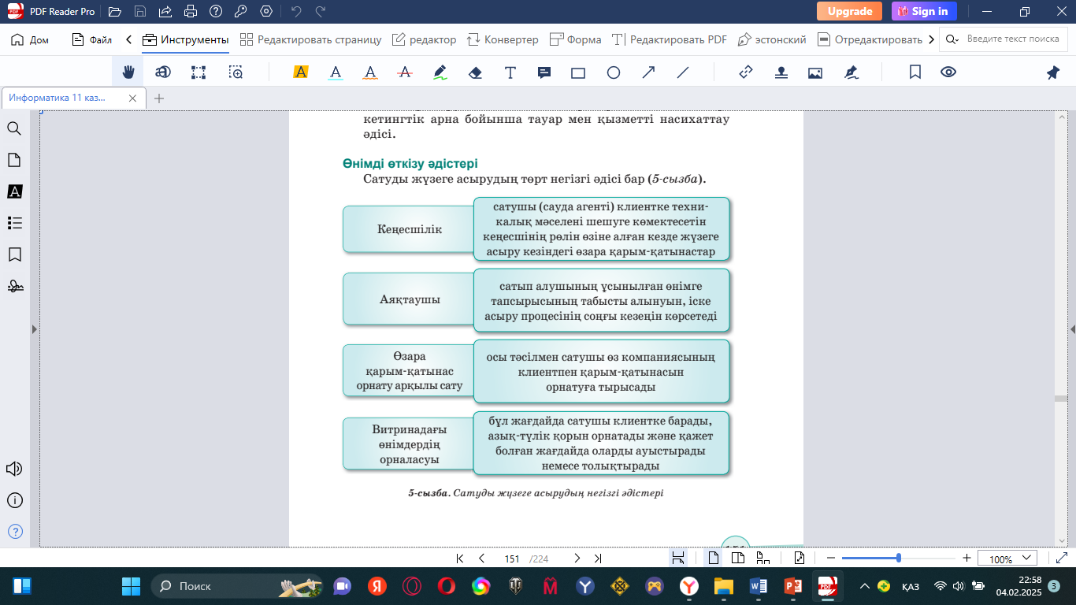Click the search text input field
The width and height of the screenshot is (1076, 605).
click(1012, 39)
